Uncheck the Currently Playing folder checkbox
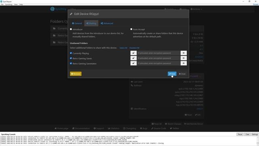The height and width of the screenshot is (146, 259). click(x=71, y=53)
